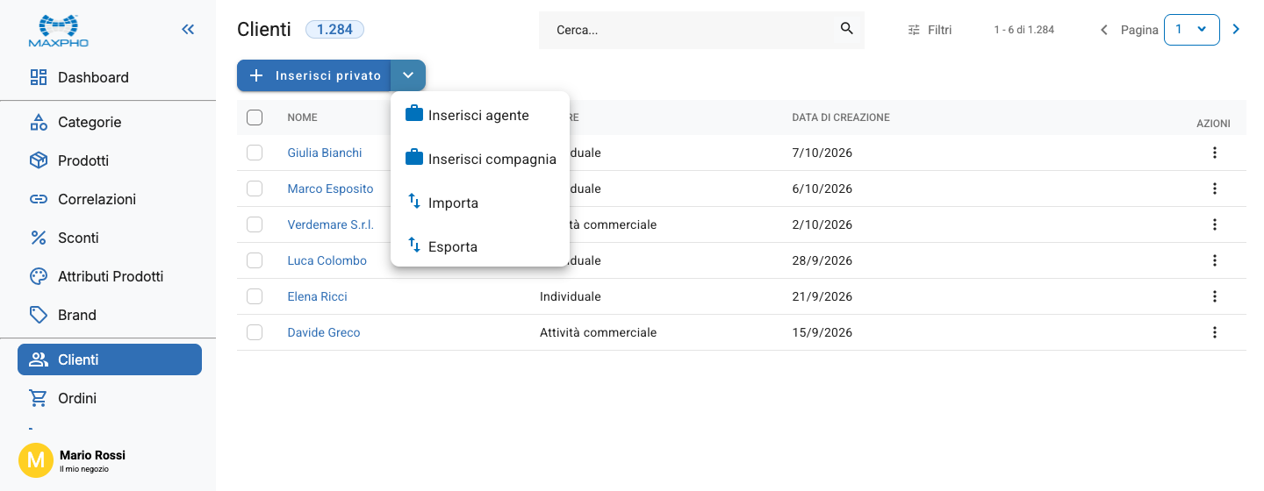
Task: Open Davide Greco client link
Action: point(324,332)
